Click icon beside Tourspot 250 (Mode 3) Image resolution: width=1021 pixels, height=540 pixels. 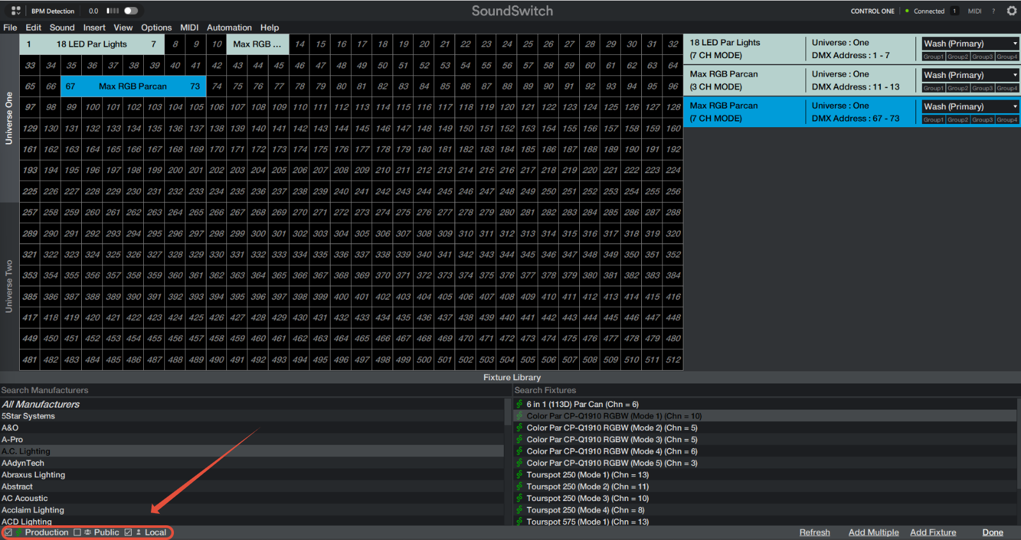[520, 498]
